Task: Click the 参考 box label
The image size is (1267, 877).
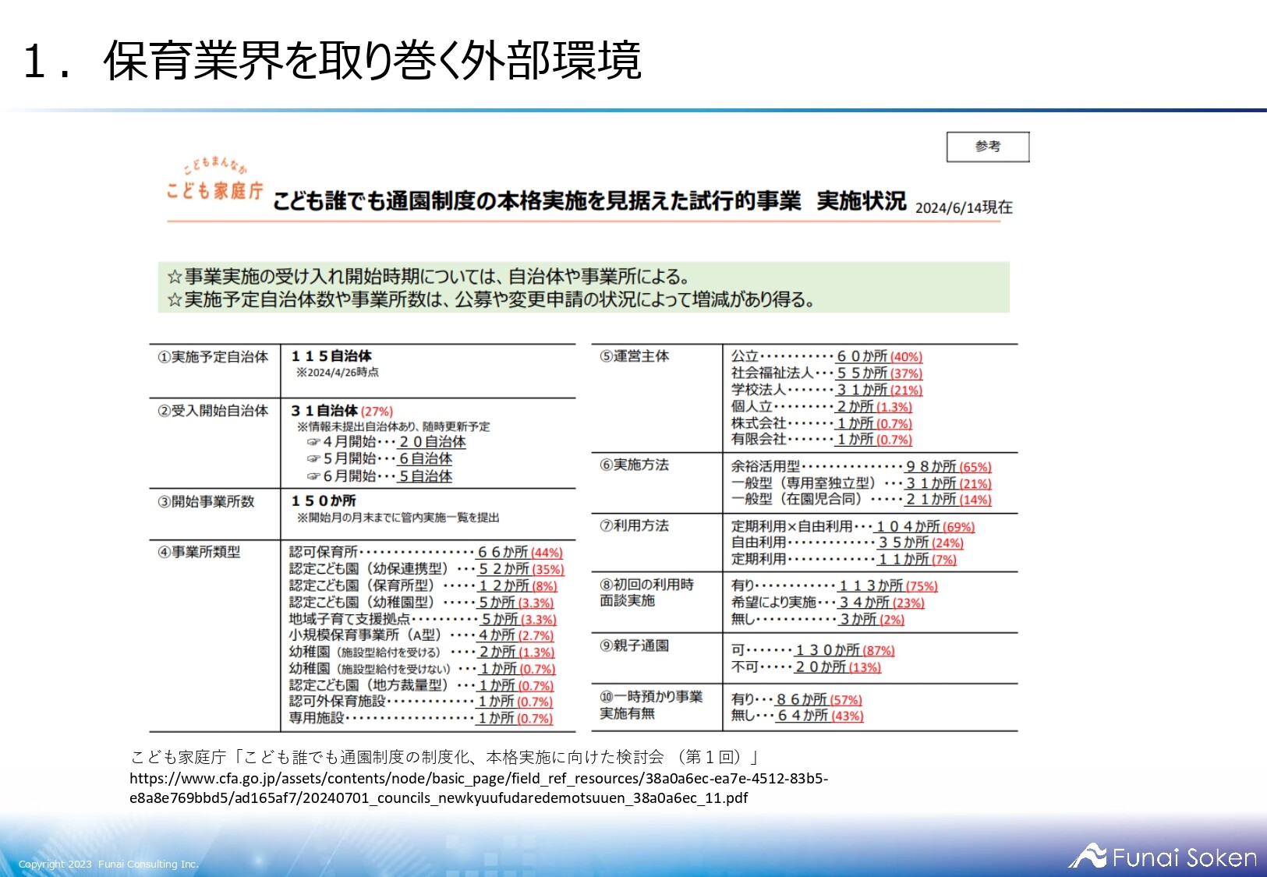Action: click(988, 147)
